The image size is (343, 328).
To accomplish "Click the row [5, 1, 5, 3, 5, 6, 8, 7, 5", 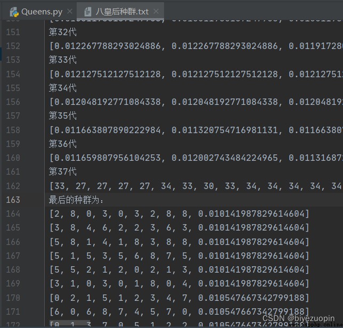I will tap(179, 256).
